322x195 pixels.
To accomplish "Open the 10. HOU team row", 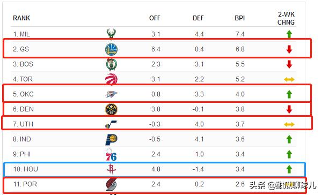I will tap(155, 169).
